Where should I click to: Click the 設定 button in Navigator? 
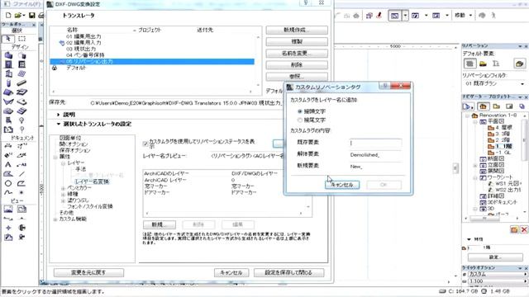(x=495, y=257)
